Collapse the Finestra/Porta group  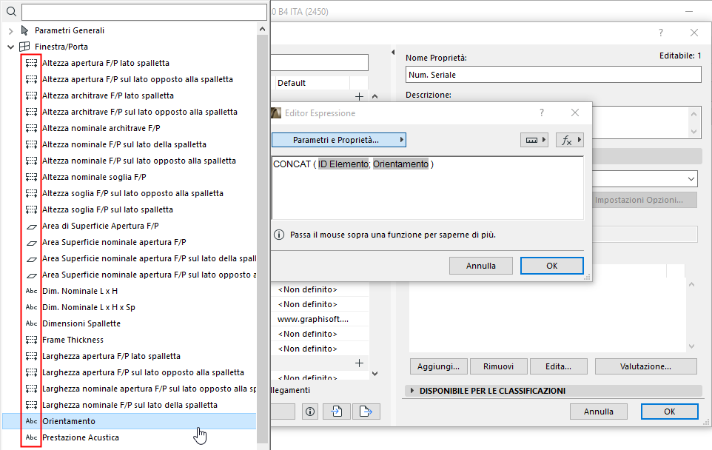pos(10,47)
